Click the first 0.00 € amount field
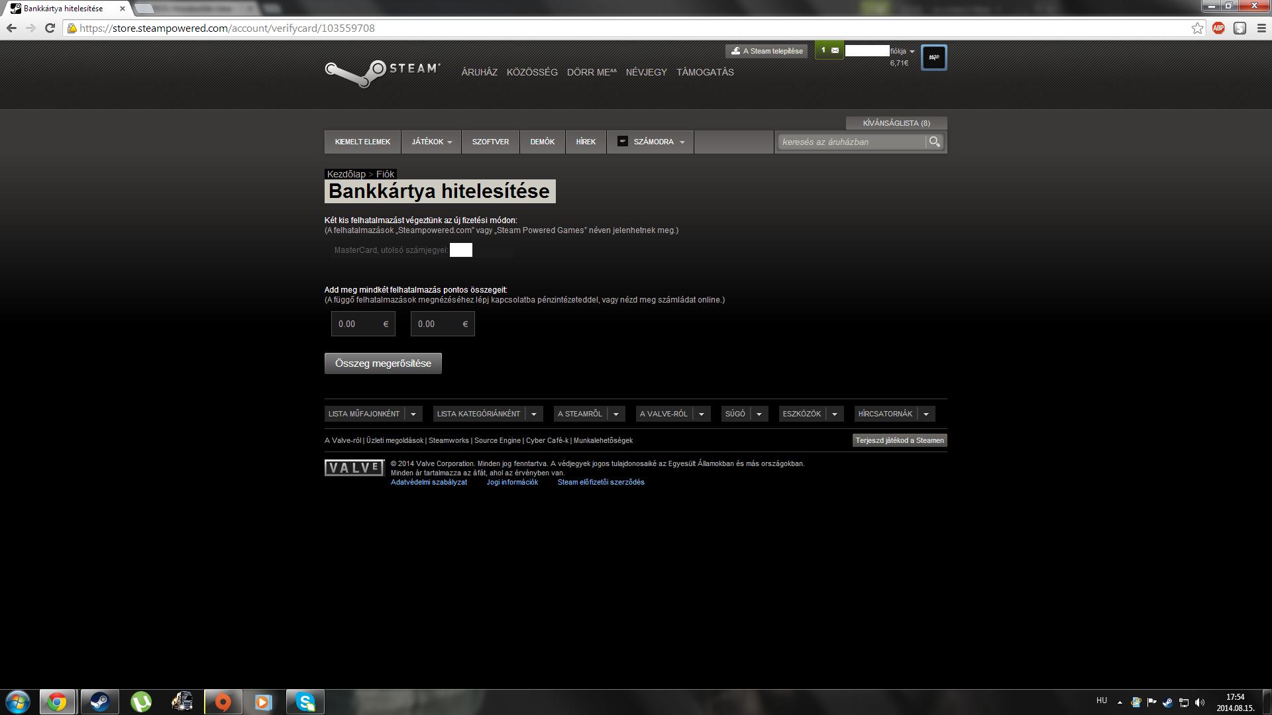Image resolution: width=1272 pixels, height=715 pixels. (x=358, y=324)
